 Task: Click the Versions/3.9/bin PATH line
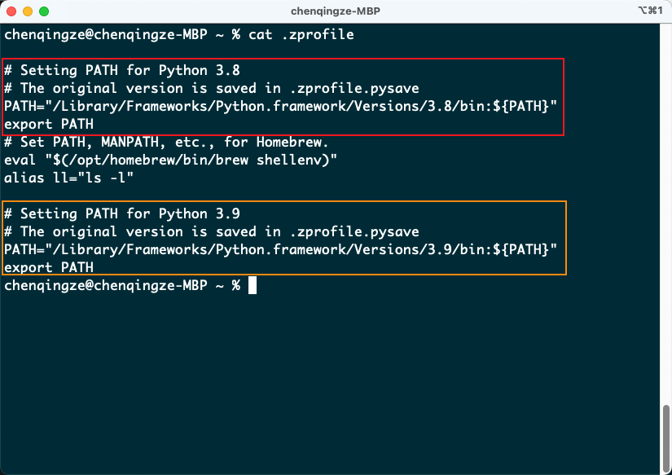tap(281, 249)
